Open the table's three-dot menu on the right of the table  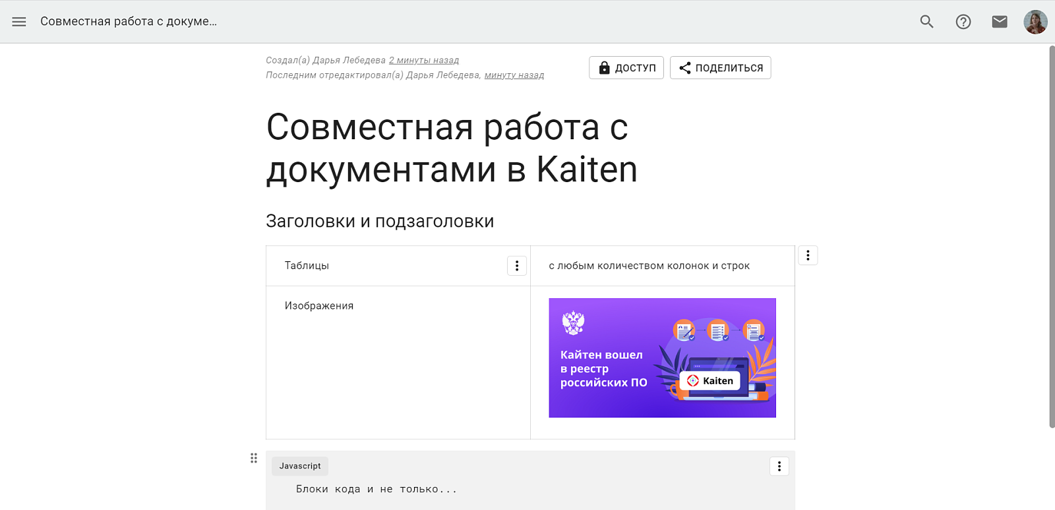(808, 255)
